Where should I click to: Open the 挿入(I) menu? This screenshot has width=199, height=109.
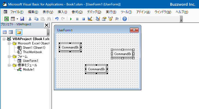pyautogui.click(x=62, y=12)
